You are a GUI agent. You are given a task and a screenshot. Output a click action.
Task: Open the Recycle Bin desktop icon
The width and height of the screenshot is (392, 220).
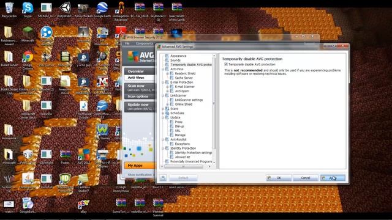9,10
